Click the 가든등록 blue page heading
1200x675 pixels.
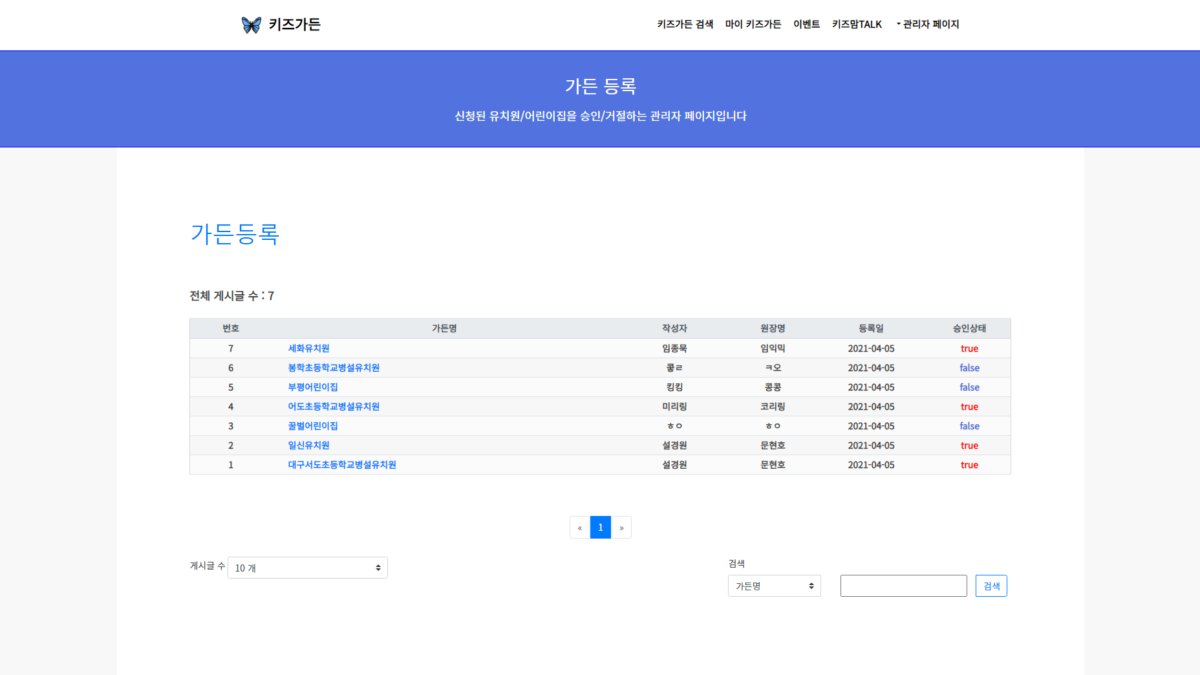click(234, 233)
